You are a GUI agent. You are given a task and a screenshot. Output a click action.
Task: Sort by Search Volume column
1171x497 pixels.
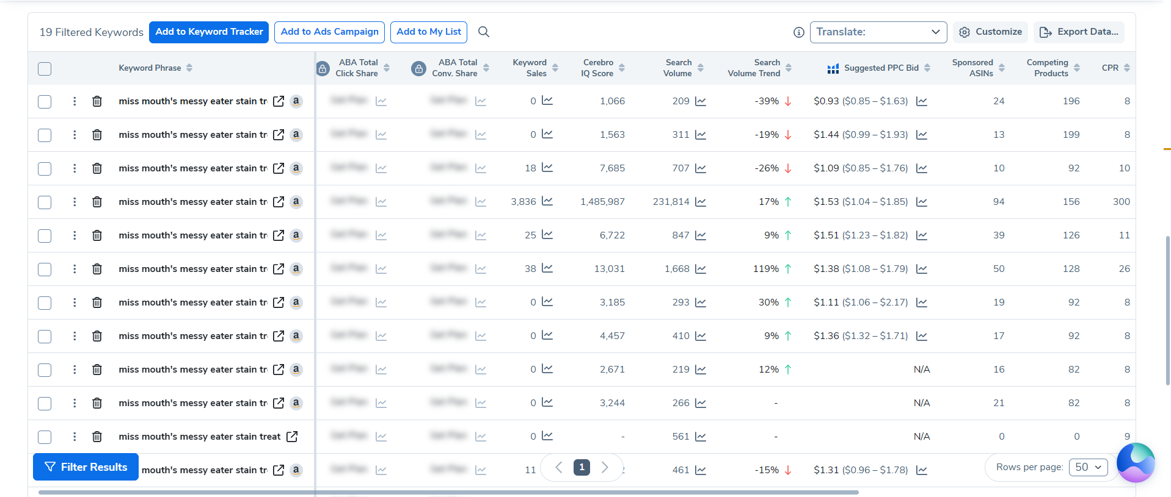pos(701,68)
